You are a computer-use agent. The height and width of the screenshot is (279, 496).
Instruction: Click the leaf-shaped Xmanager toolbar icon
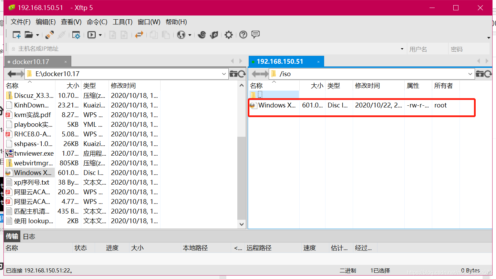point(214,35)
